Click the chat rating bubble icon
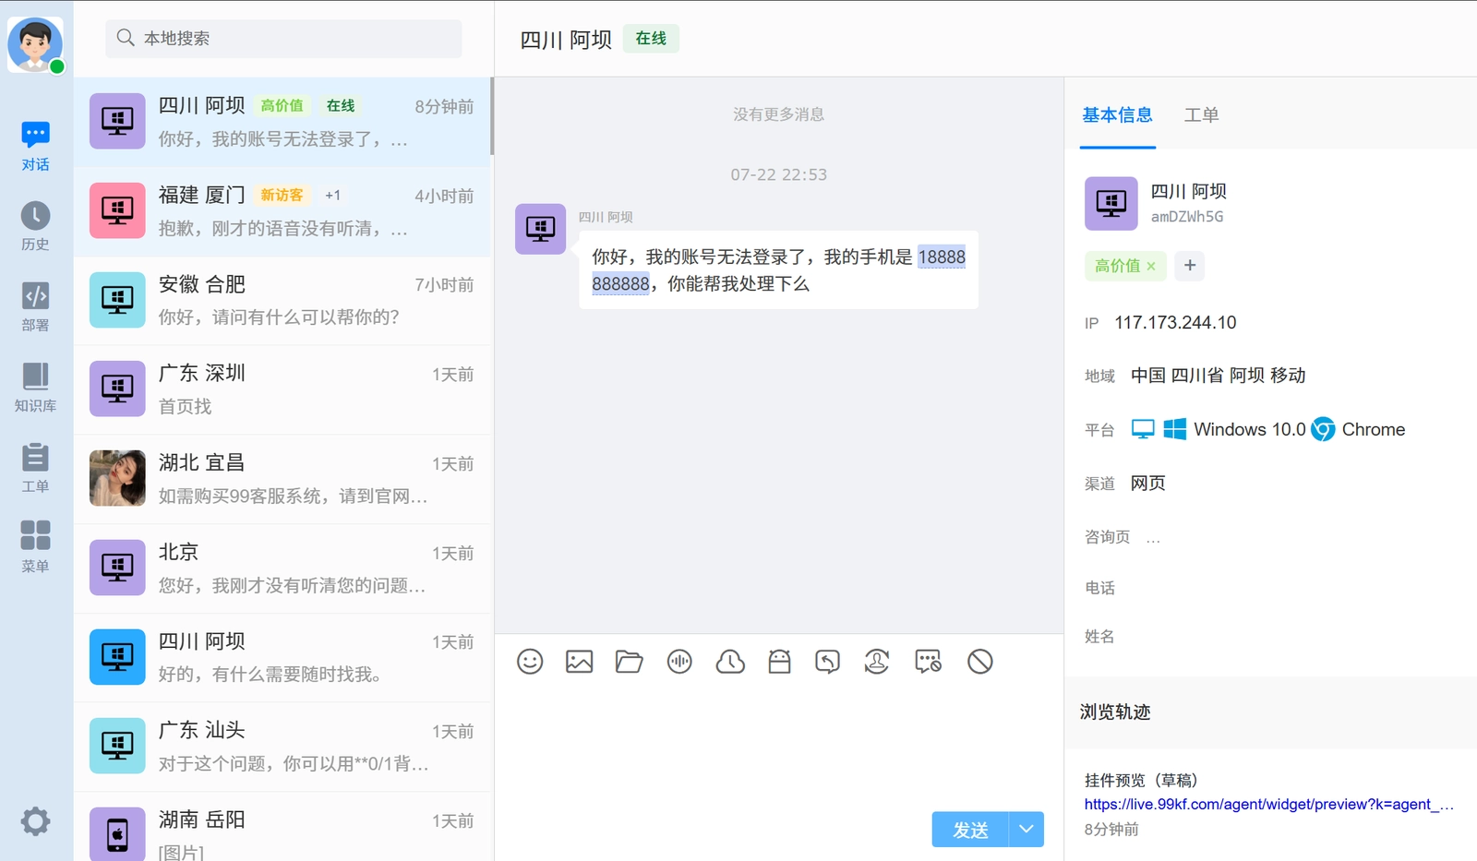Viewport: 1477px width, 861px height. coord(928,662)
